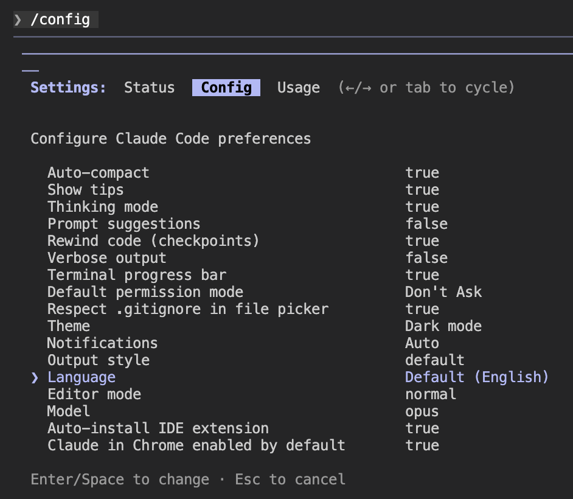Click the prompt chevron before /config
This screenshot has width=573, height=499.
click(x=18, y=20)
